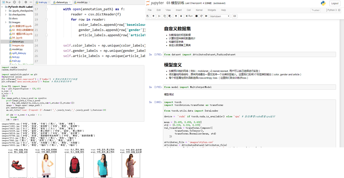This screenshot has width=344, height=178.
Task: Close the train.py editor tab
Action: click(x=49, y=2)
